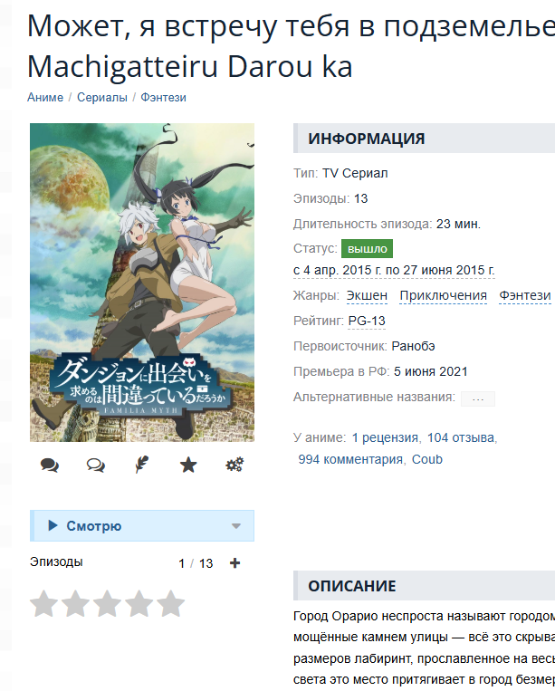Viewport: 555px width, 691px height.
Task: Open Фэнтези breadcrumb link
Action: click(x=163, y=98)
